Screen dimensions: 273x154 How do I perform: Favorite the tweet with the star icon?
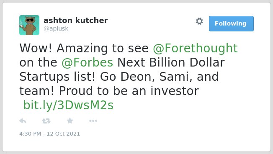tap(70, 121)
